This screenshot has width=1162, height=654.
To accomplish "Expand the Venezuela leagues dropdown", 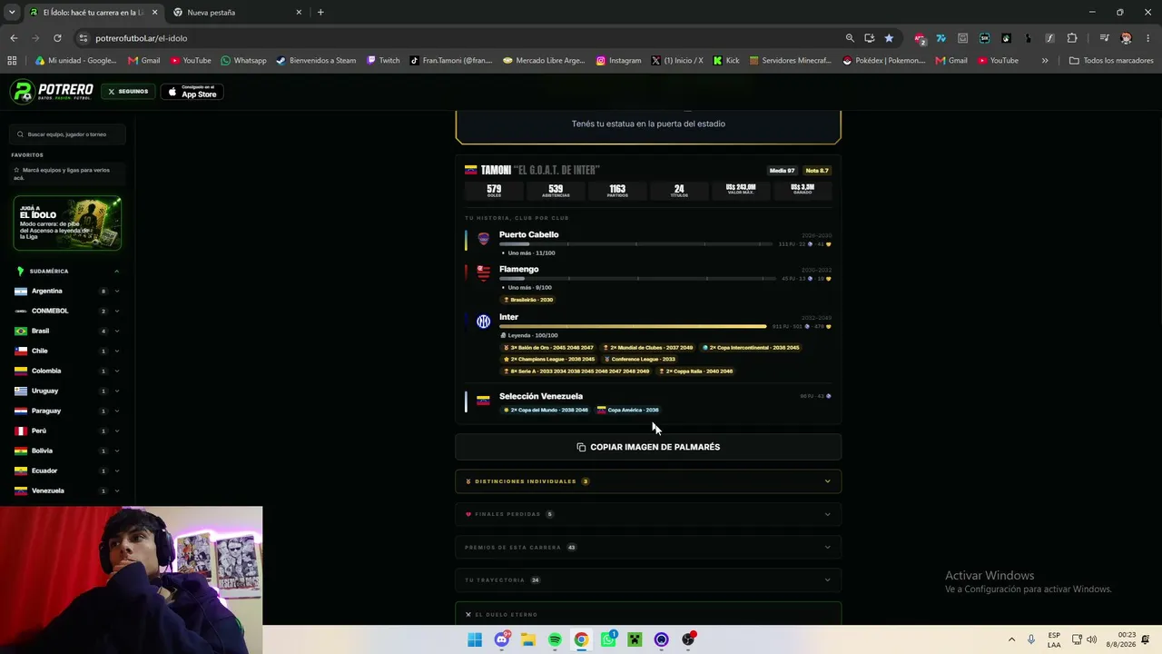I will [117, 491].
